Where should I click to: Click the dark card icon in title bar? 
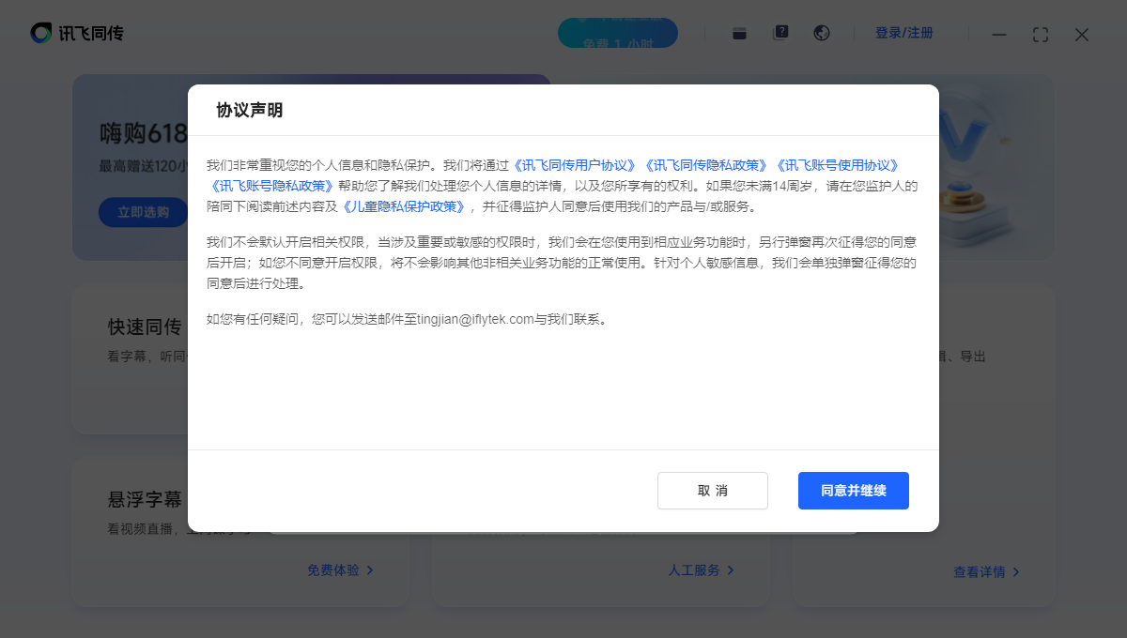[x=739, y=34]
